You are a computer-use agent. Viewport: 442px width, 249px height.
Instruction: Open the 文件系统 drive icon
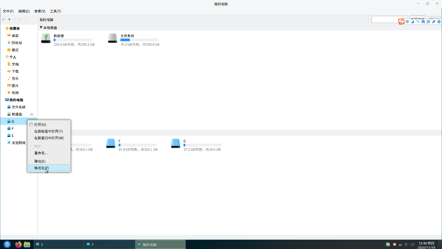pos(113,38)
